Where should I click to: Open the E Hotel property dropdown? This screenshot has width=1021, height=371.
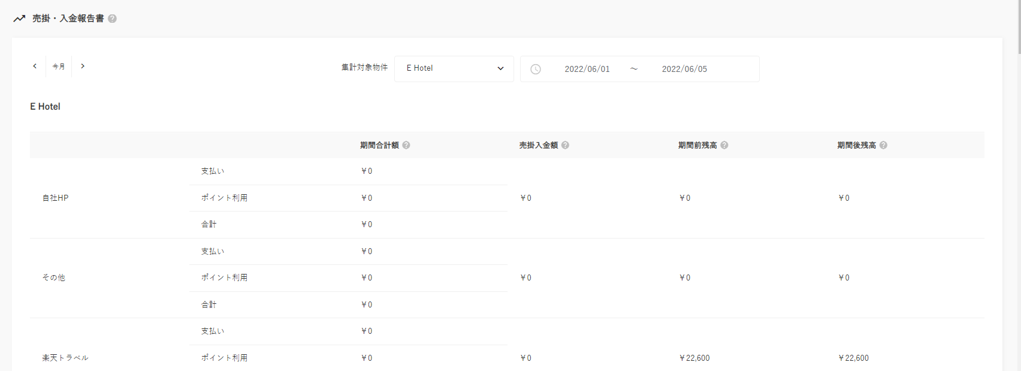[x=454, y=68]
